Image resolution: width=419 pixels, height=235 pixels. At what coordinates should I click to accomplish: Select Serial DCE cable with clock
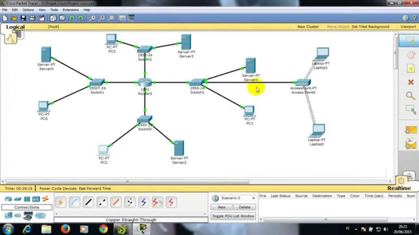coord(157,202)
